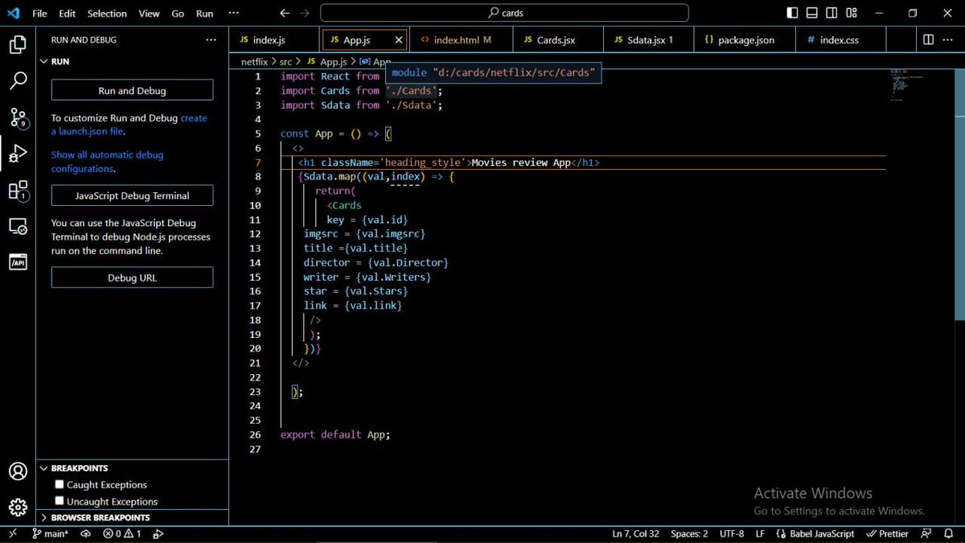Enable Uncaught Exceptions breakpoint checkbox
Viewport: 965px width, 543px height.
(60, 501)
